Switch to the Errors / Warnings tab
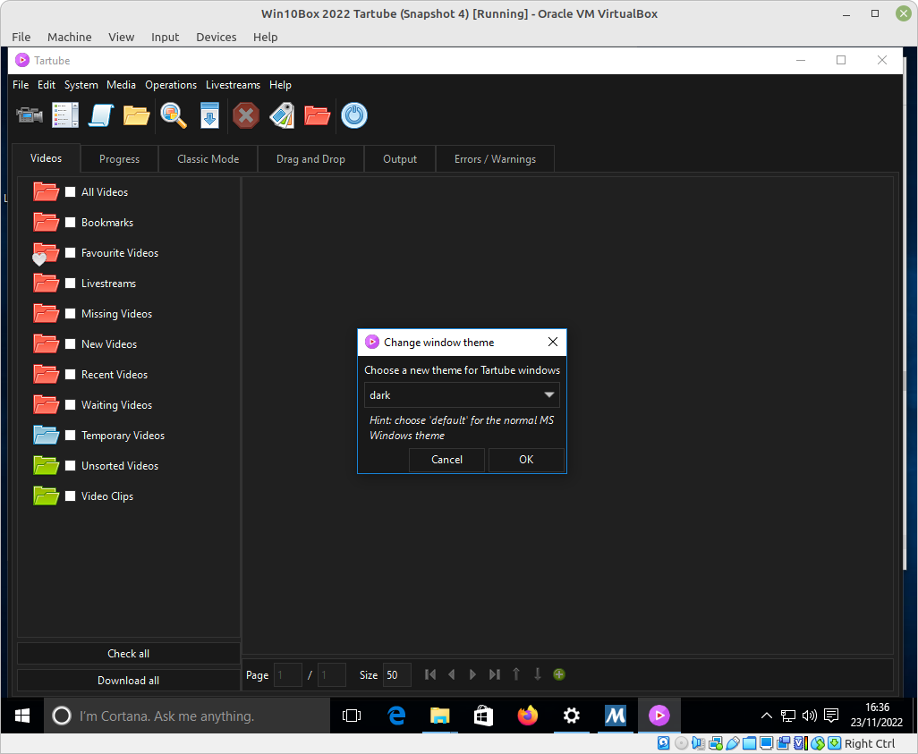Screen dimensions: 918x754 pos(496,159)
